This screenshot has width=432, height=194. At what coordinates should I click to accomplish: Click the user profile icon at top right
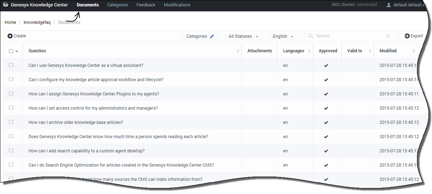coord(389,5)
